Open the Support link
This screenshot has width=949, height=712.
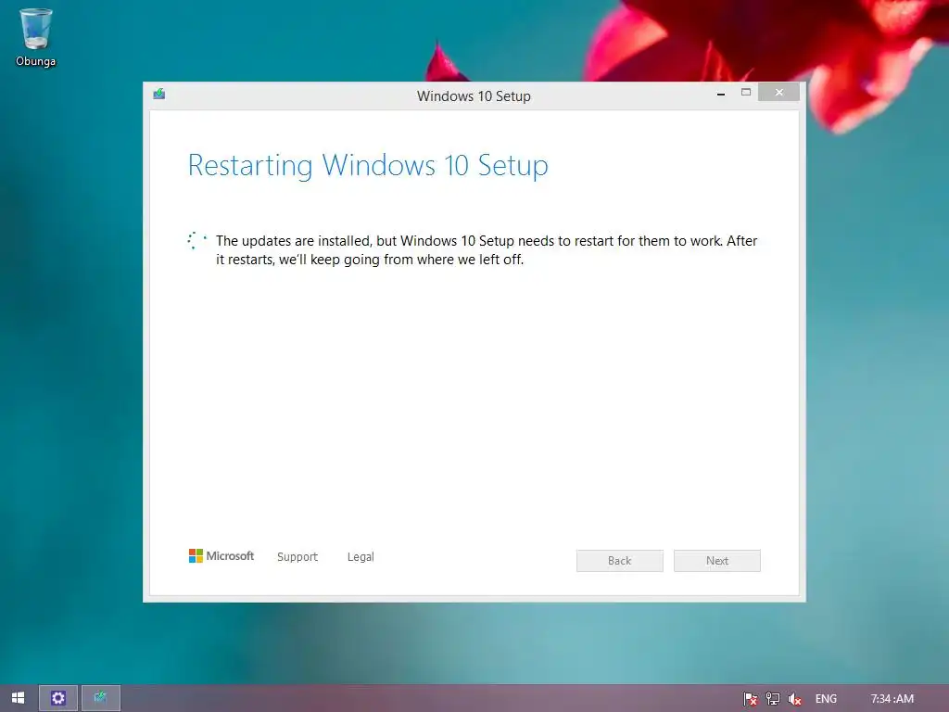tap(297, 557)
